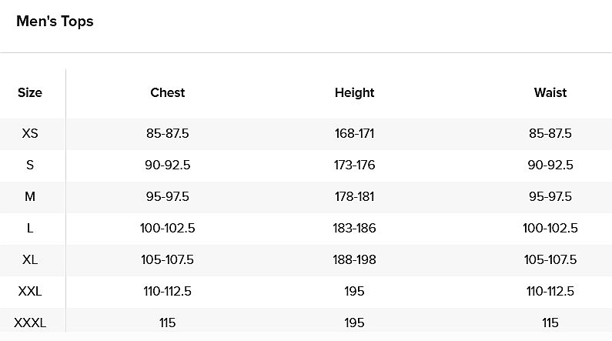The width and height of the screenshot is (612, 341).
Task: Click the XL size row label
Action: click(30, 259)
